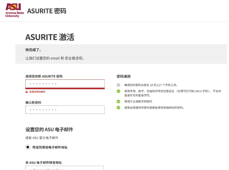Click the 选择您的新 ASURITE 密码 label
Screen dimensions: 229x170
click(44, 76)
